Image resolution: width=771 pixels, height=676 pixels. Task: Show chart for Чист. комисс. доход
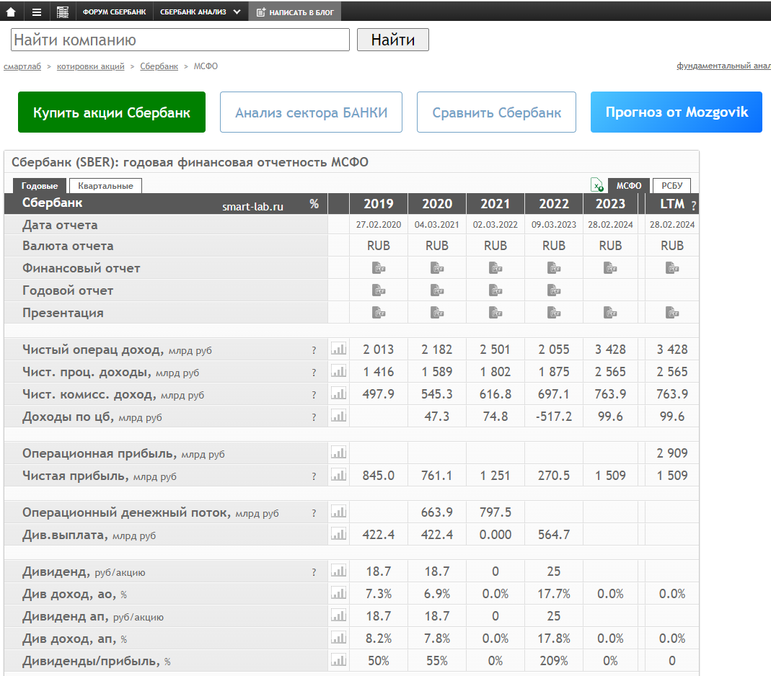[x=339, y=393]
